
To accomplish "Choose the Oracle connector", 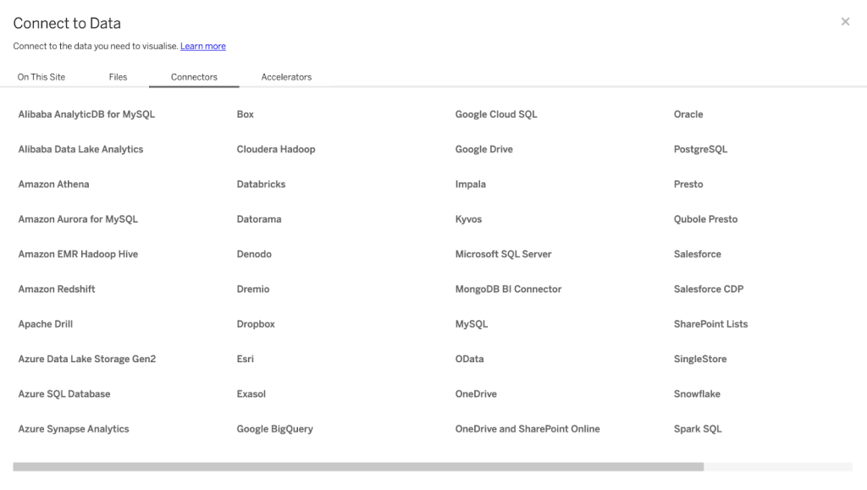I will tap(688, 114).
